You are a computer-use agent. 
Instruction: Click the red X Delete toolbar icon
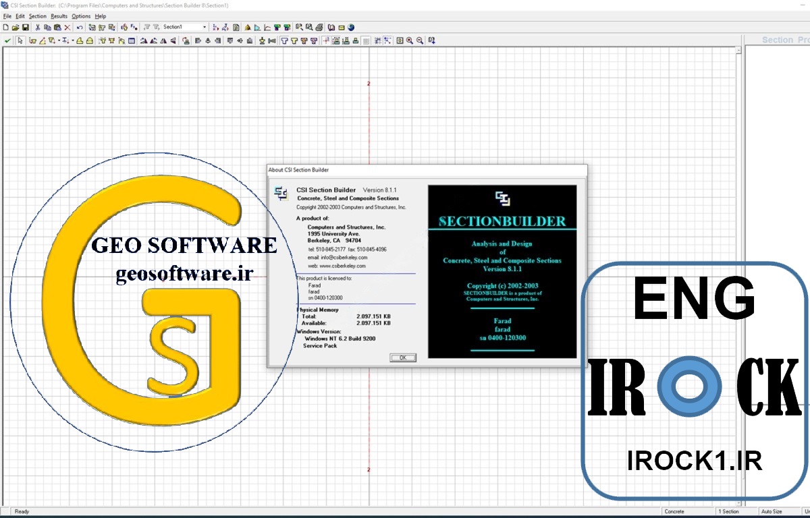pyautogui.click(x=67, y=28)
